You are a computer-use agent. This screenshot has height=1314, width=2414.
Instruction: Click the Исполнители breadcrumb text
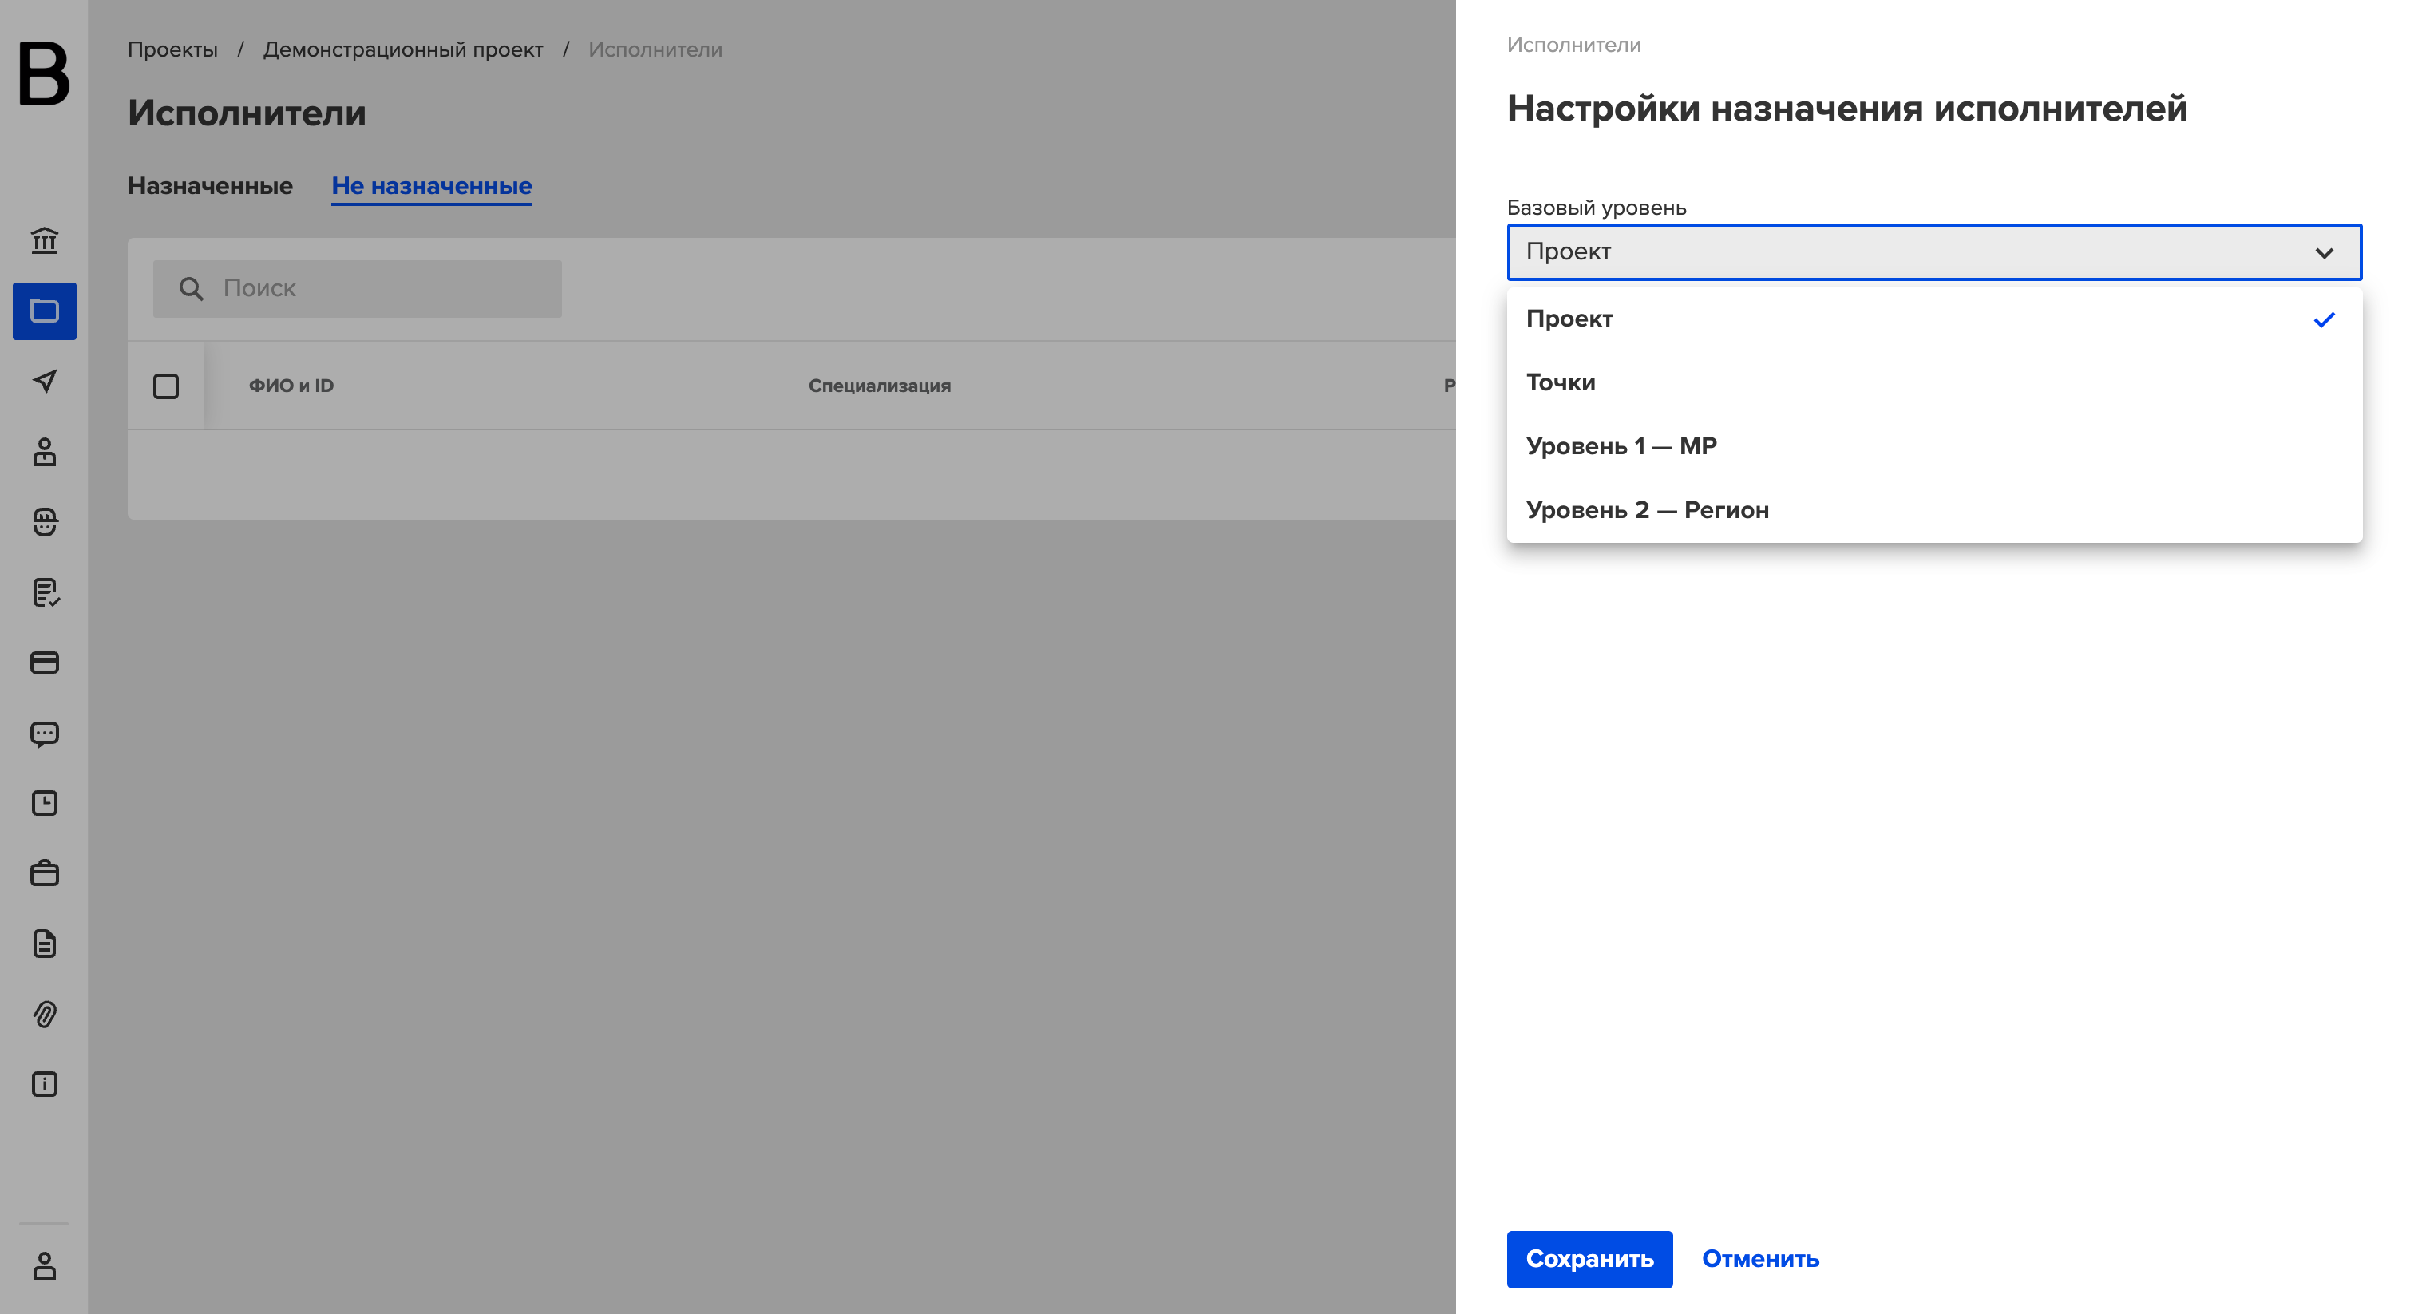pos(655,49)
